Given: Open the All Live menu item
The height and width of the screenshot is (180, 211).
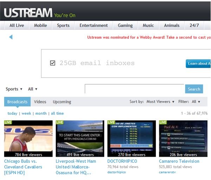Looking at the screenshot, I should (17, 25).
